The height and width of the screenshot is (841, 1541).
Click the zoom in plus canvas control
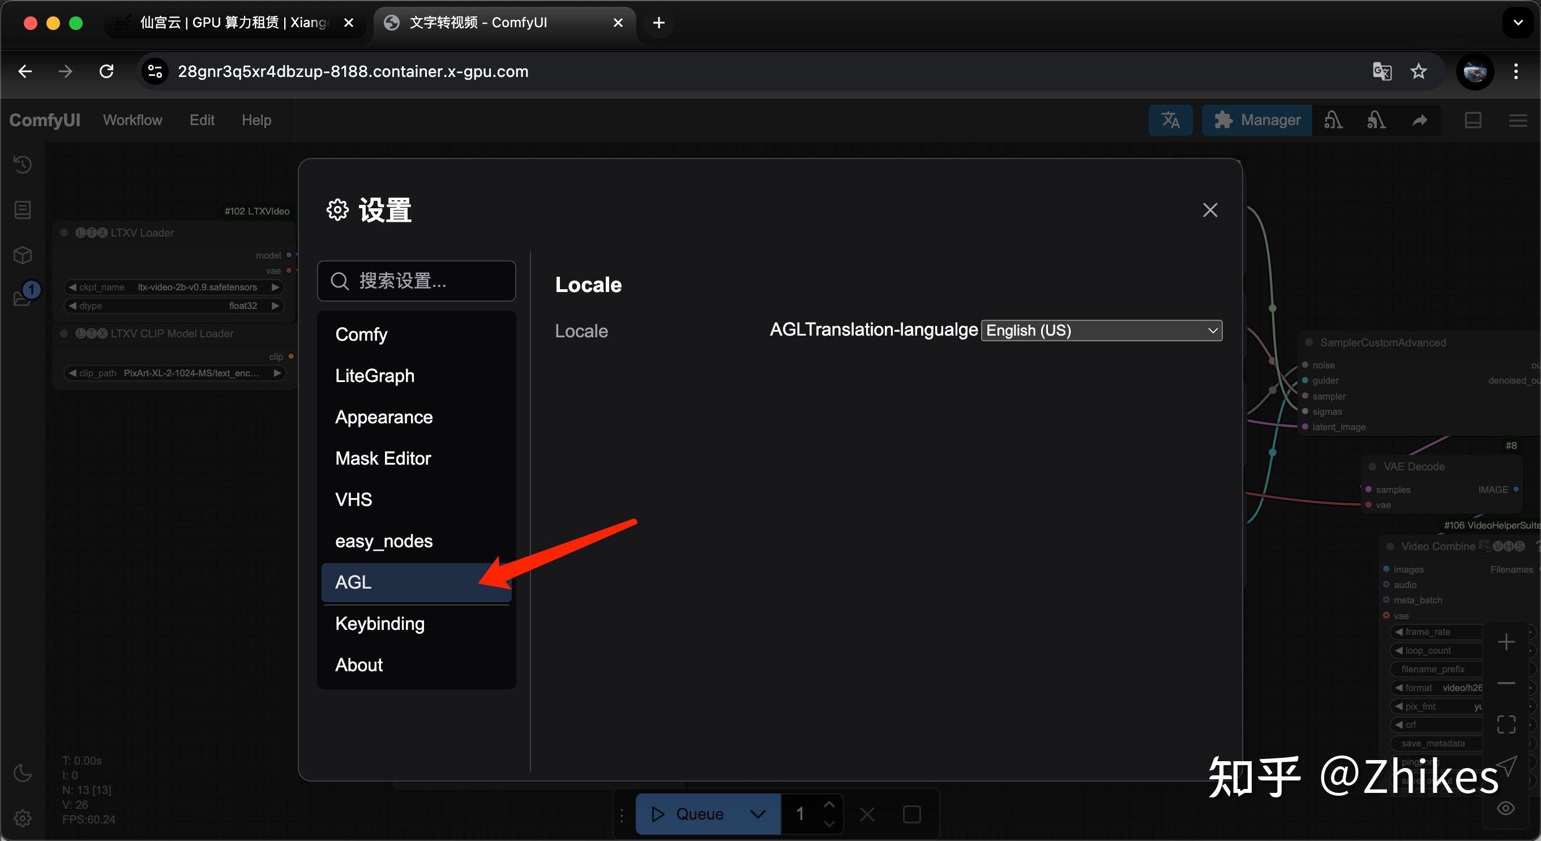coord(1506,642)
